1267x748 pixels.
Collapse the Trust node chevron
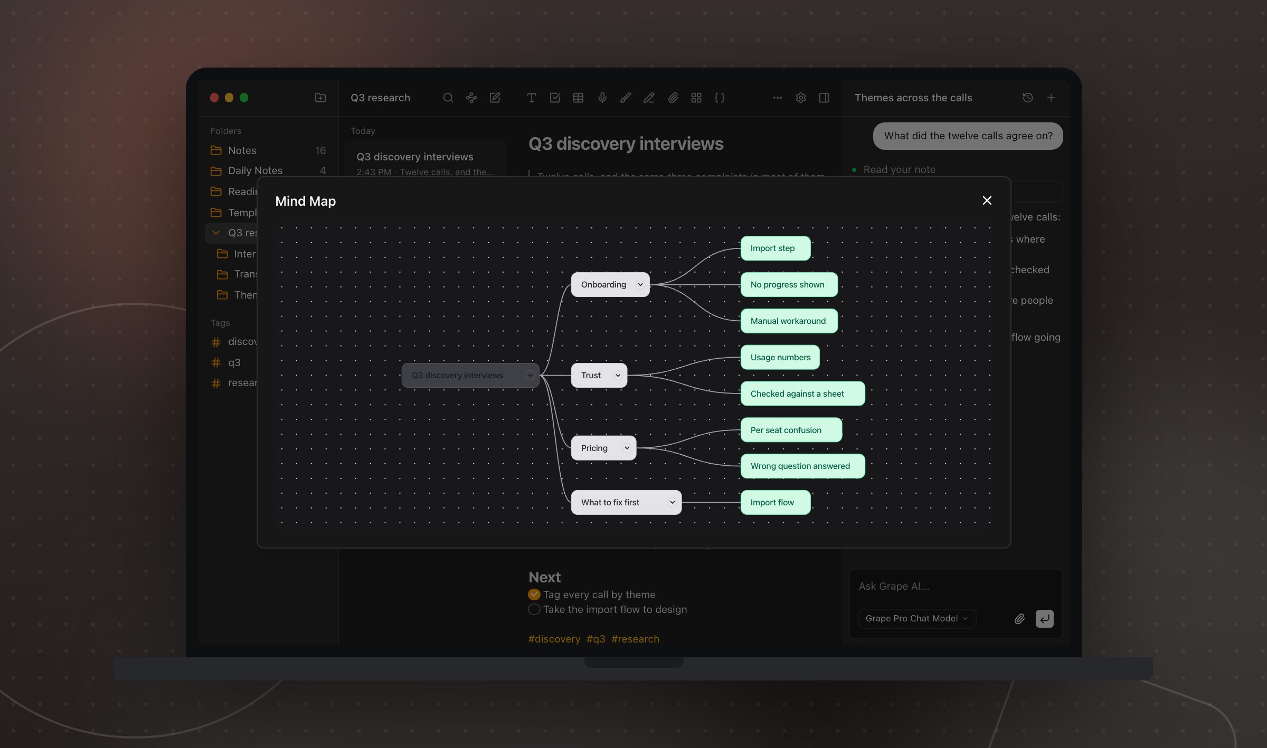(x=618, y=376)
